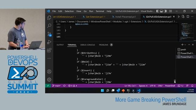The height and width of the screenshot is (110, 196).
Task: Place cursor on editor line 105
Action: coord(121,37)
